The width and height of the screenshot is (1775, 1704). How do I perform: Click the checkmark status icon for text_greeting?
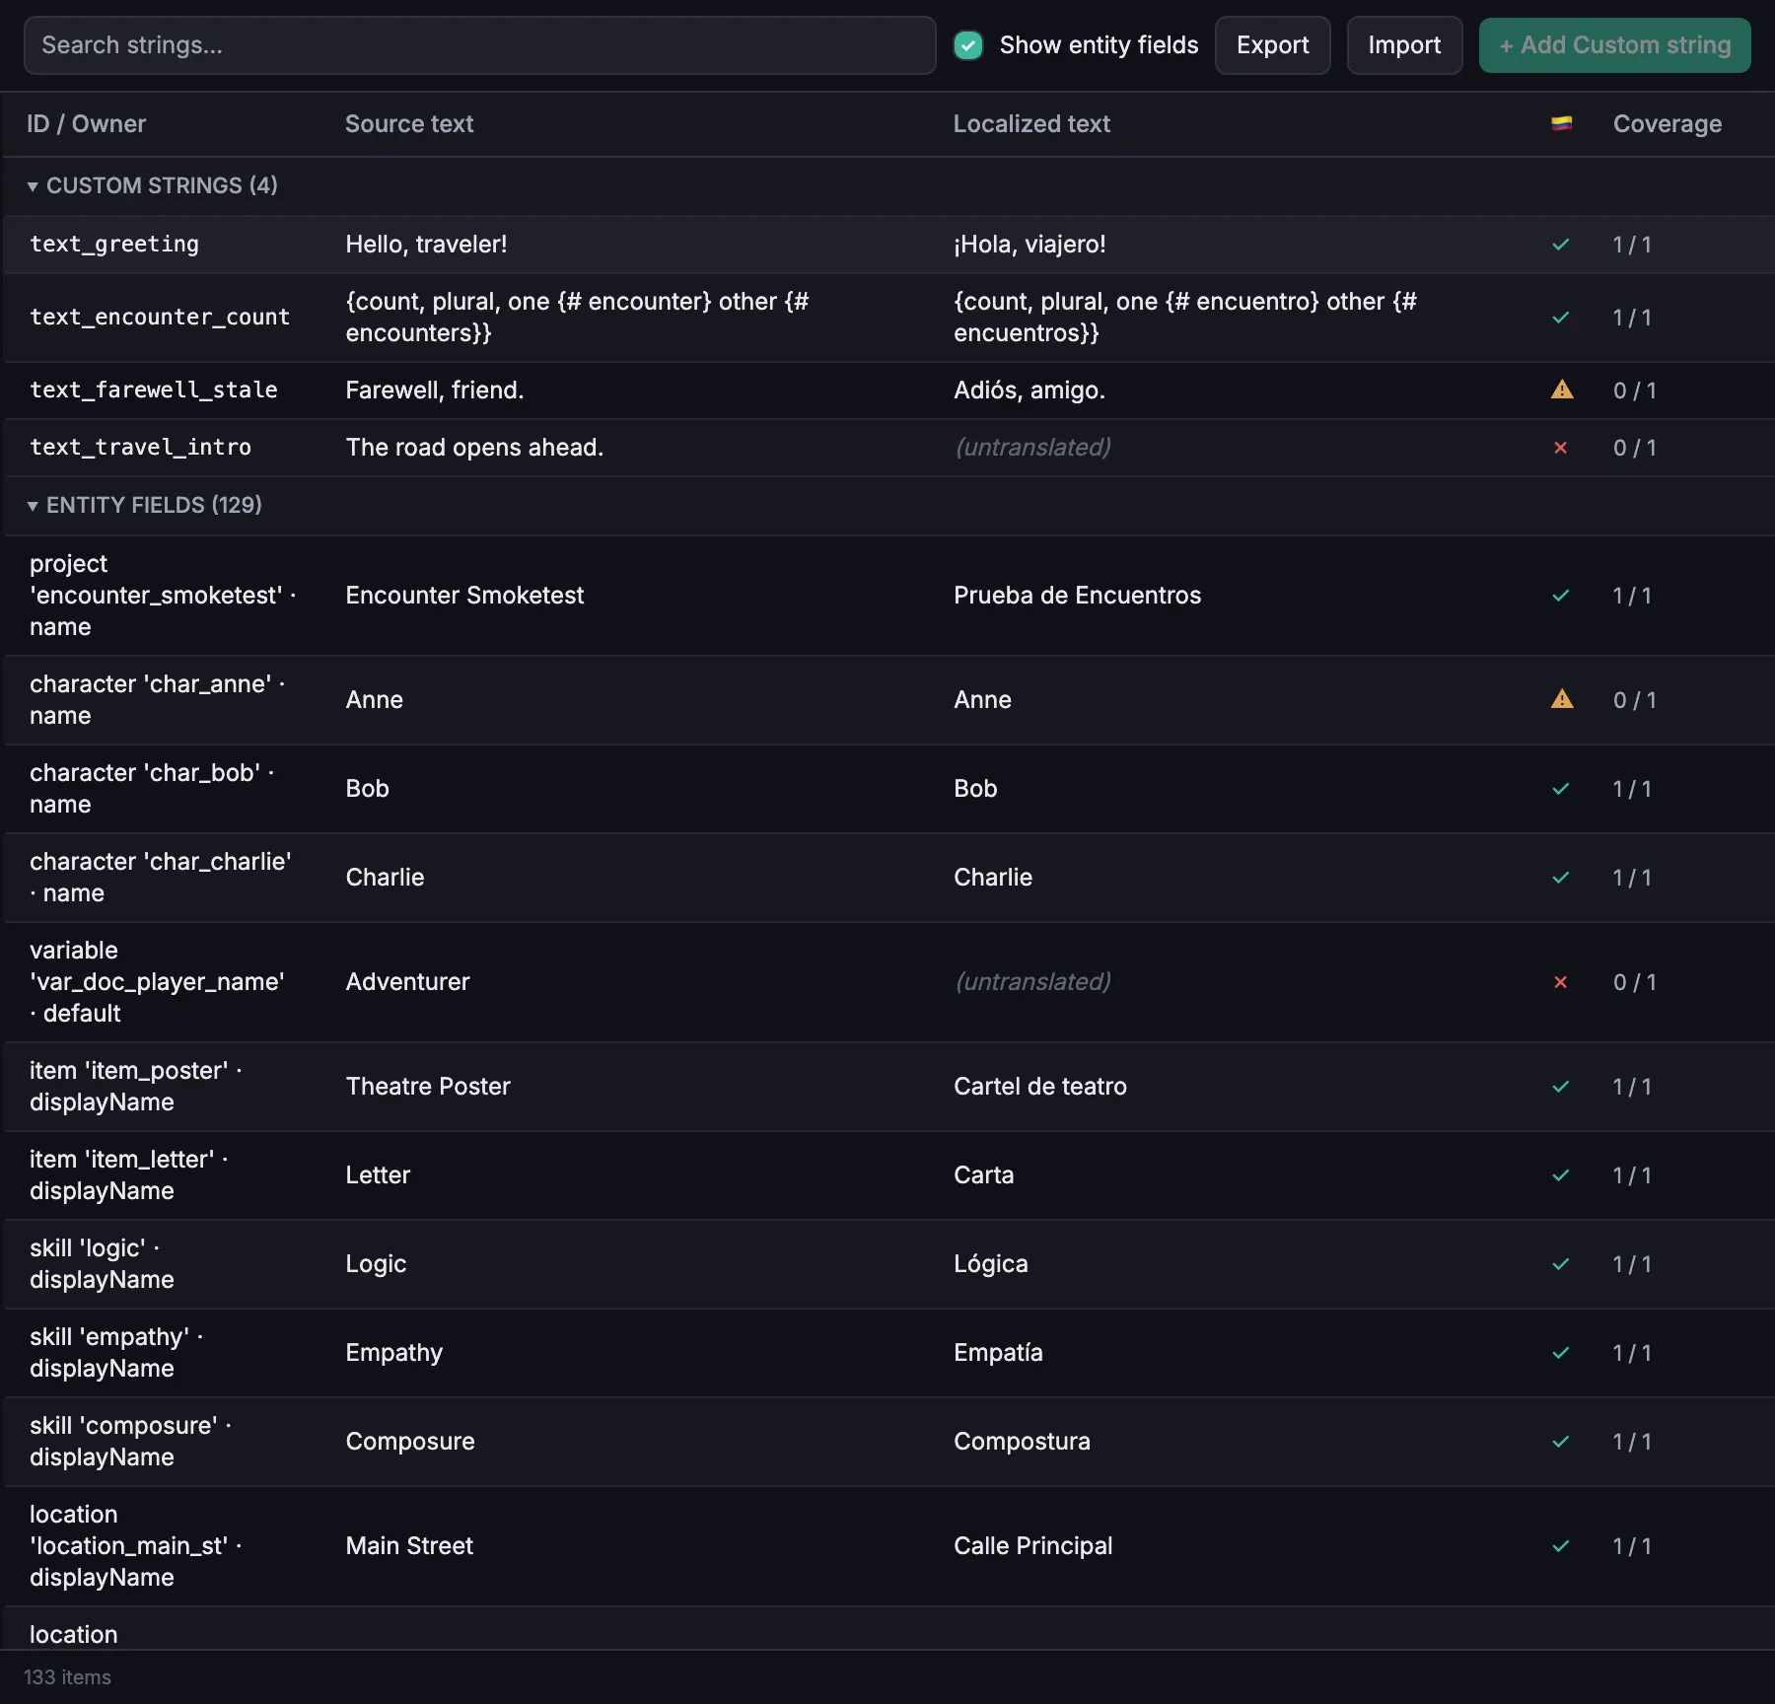(1561, 245)
